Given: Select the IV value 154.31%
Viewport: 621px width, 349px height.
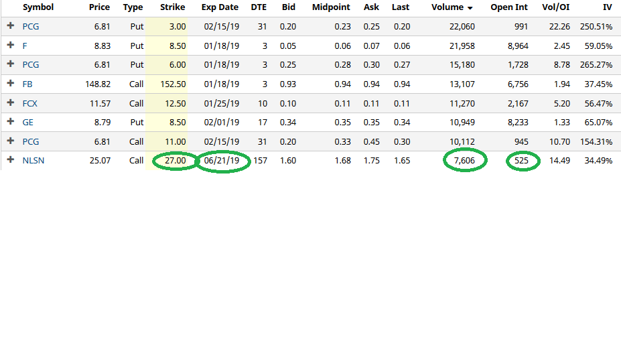Looking at the screenshot, I should (x=596, y=141).
